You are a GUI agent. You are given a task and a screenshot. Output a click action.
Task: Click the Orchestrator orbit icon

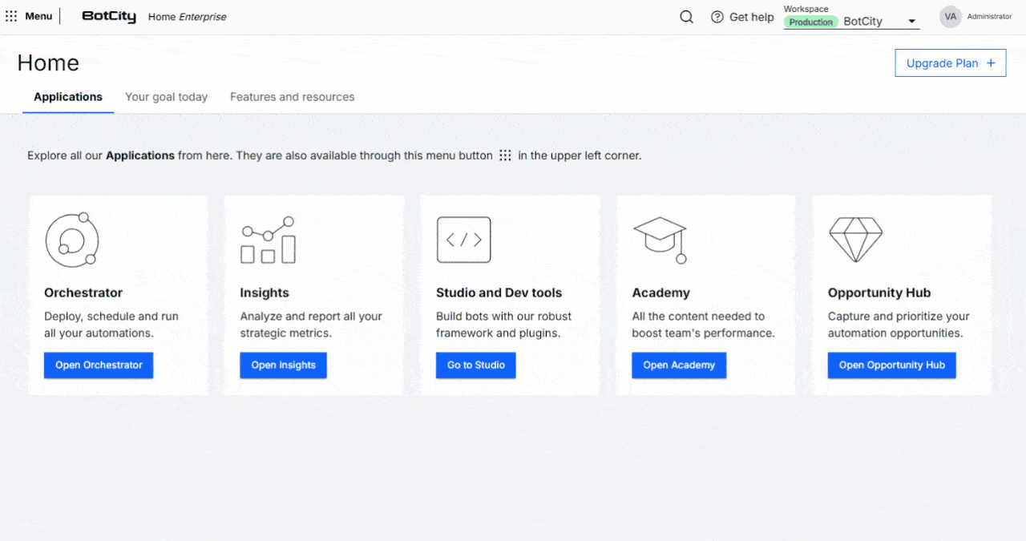(x=71, y=240)
